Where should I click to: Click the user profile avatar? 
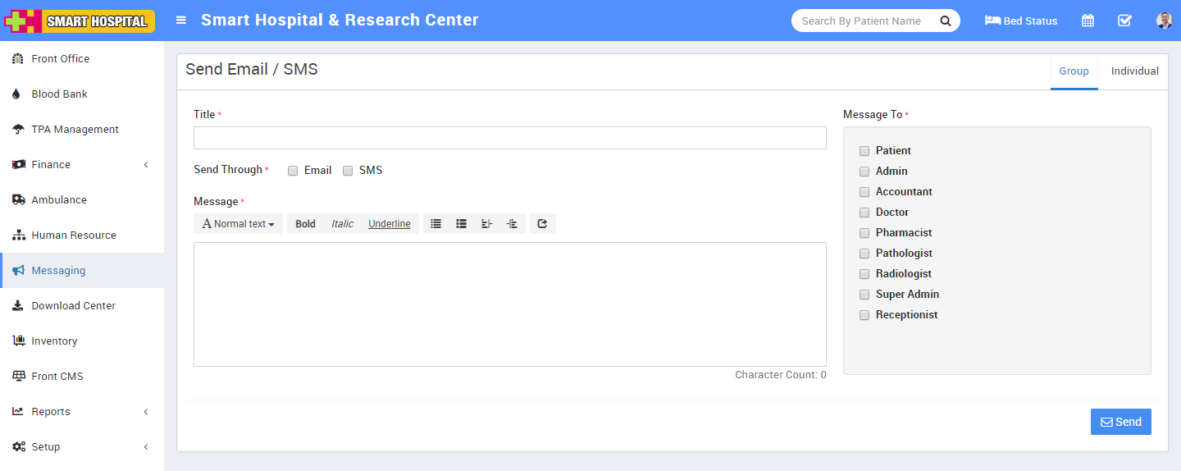pyautogui.click(x=1164, y=21)
